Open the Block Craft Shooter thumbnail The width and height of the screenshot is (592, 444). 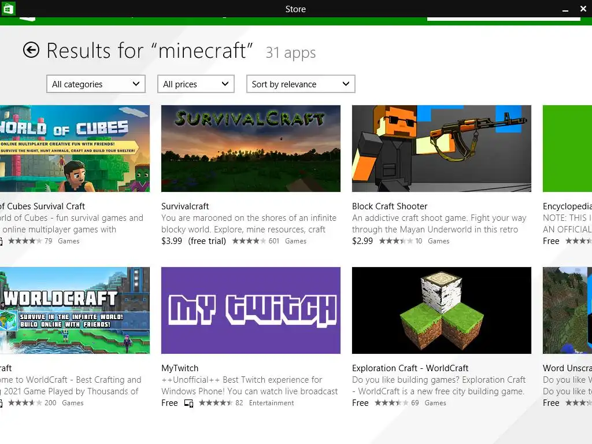point(441,149)
